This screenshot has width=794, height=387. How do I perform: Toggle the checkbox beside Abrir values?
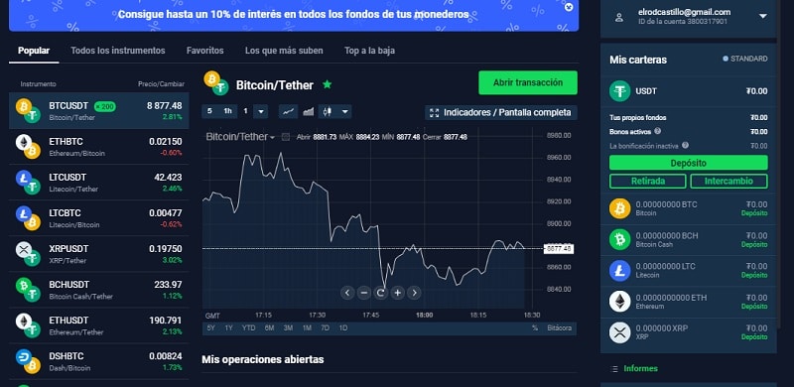[x=286, y=137]
